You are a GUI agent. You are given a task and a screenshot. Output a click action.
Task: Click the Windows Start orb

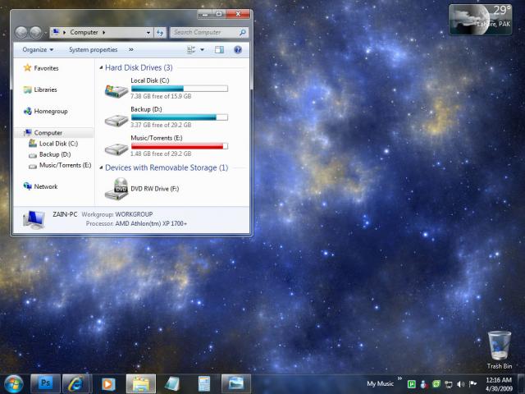coord(14,383)
